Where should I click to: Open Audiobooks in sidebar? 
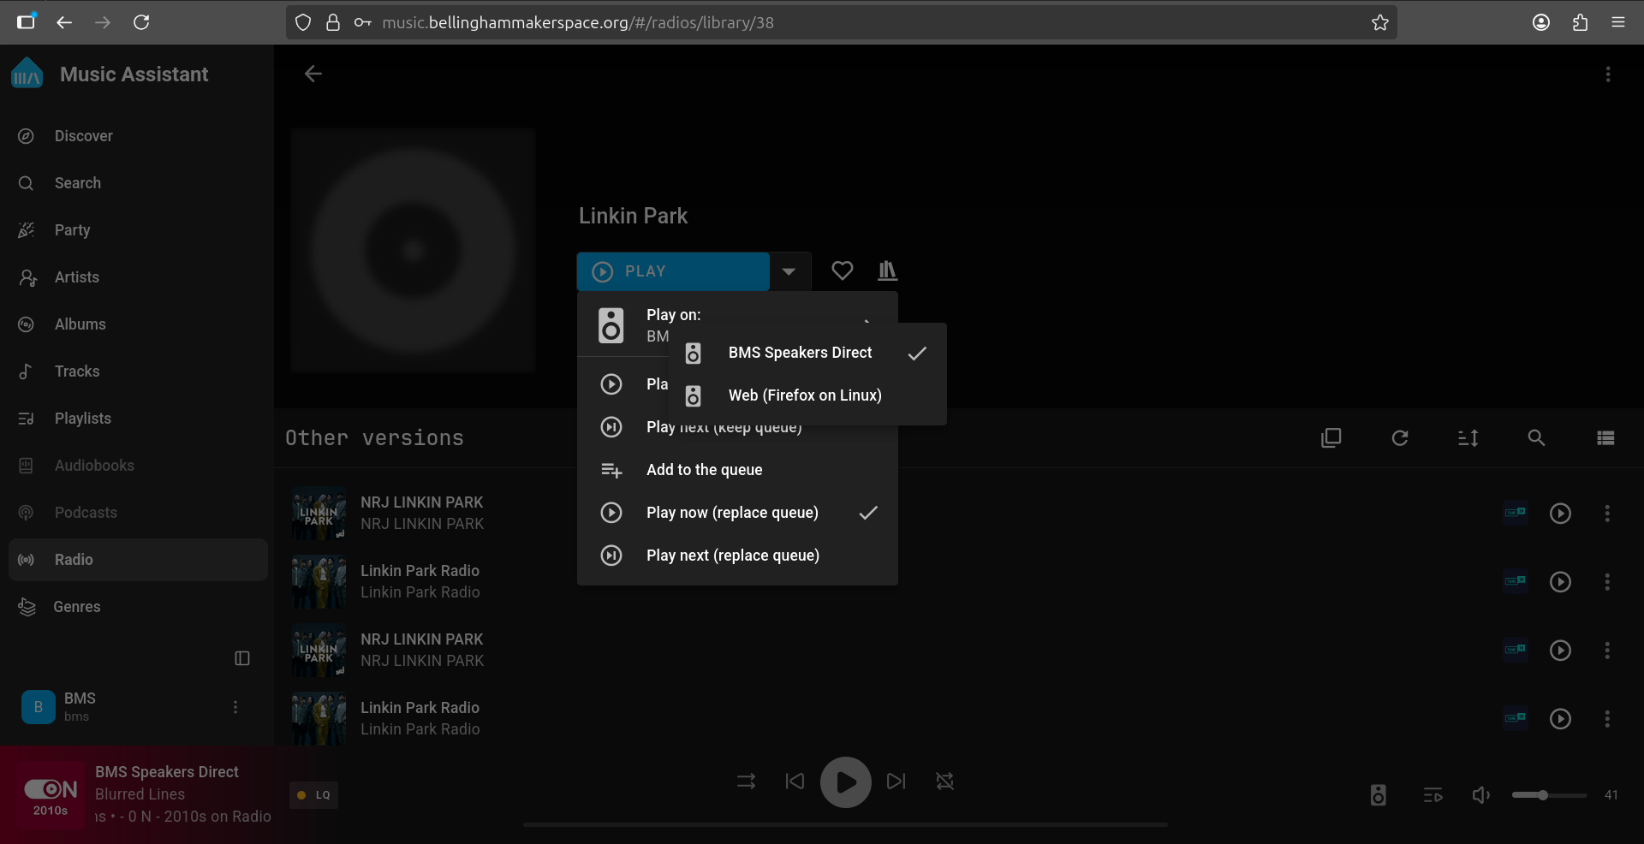click(137, 466)
